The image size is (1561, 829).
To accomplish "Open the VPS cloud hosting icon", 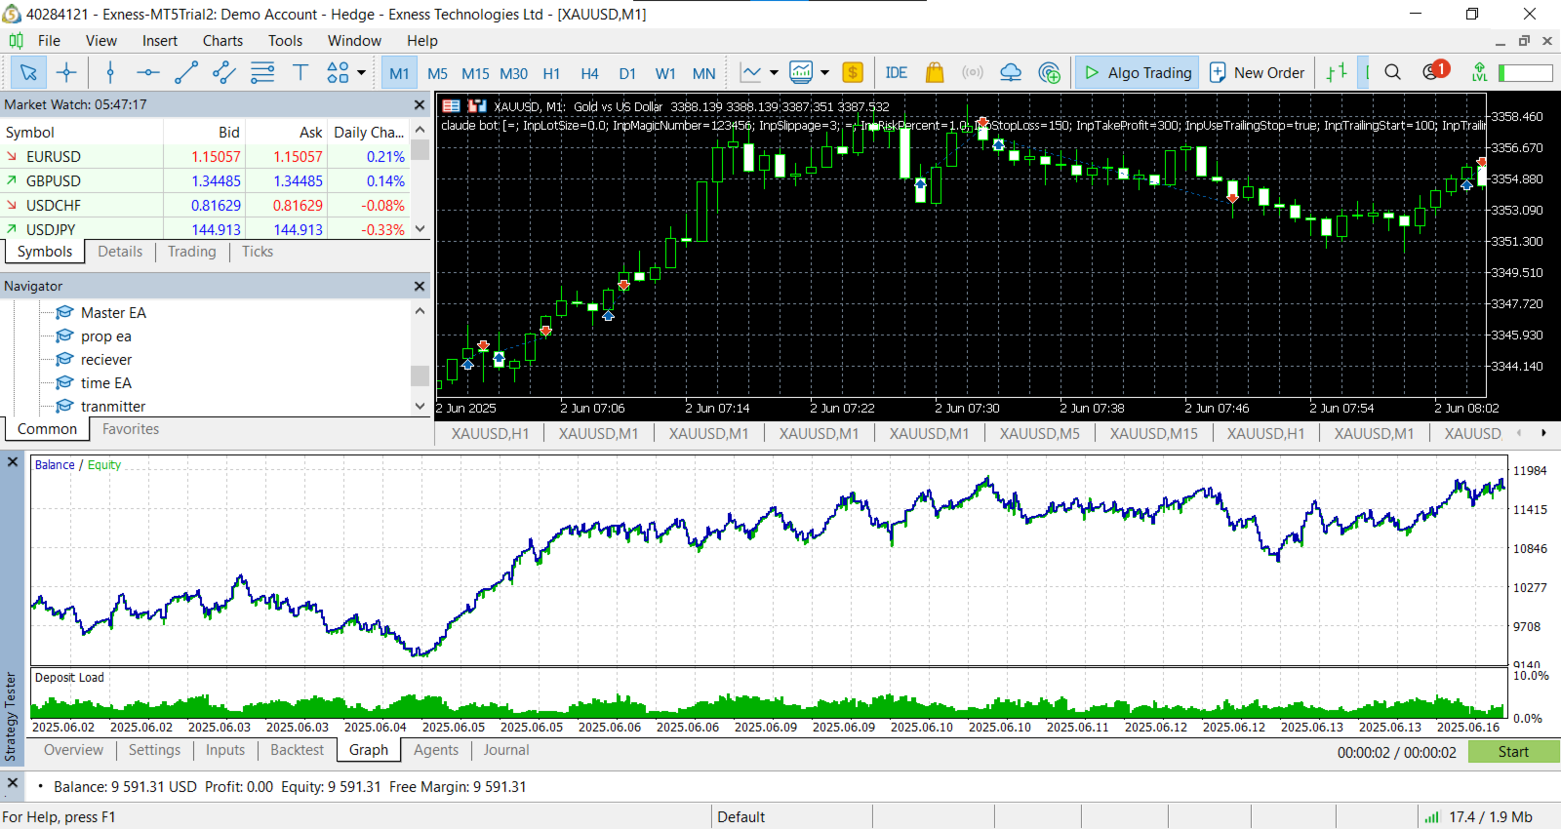I will [x=1011, y=72].
